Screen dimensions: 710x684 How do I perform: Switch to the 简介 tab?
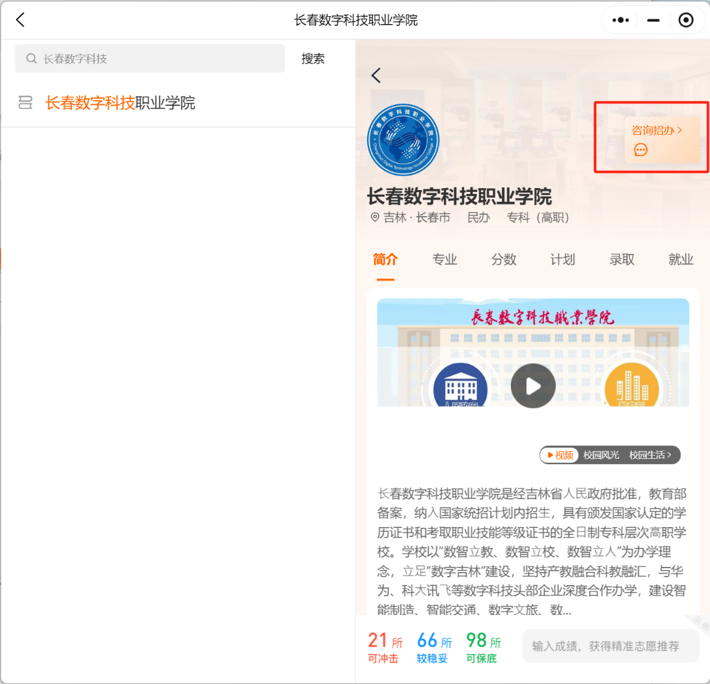point(385,260)
